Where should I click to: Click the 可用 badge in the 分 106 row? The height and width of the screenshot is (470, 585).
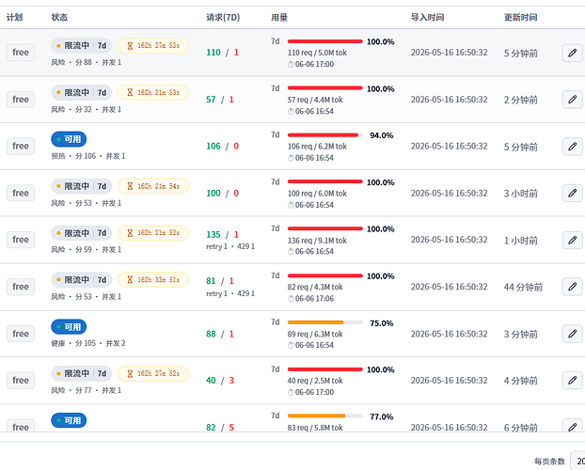tap(69, 139)
